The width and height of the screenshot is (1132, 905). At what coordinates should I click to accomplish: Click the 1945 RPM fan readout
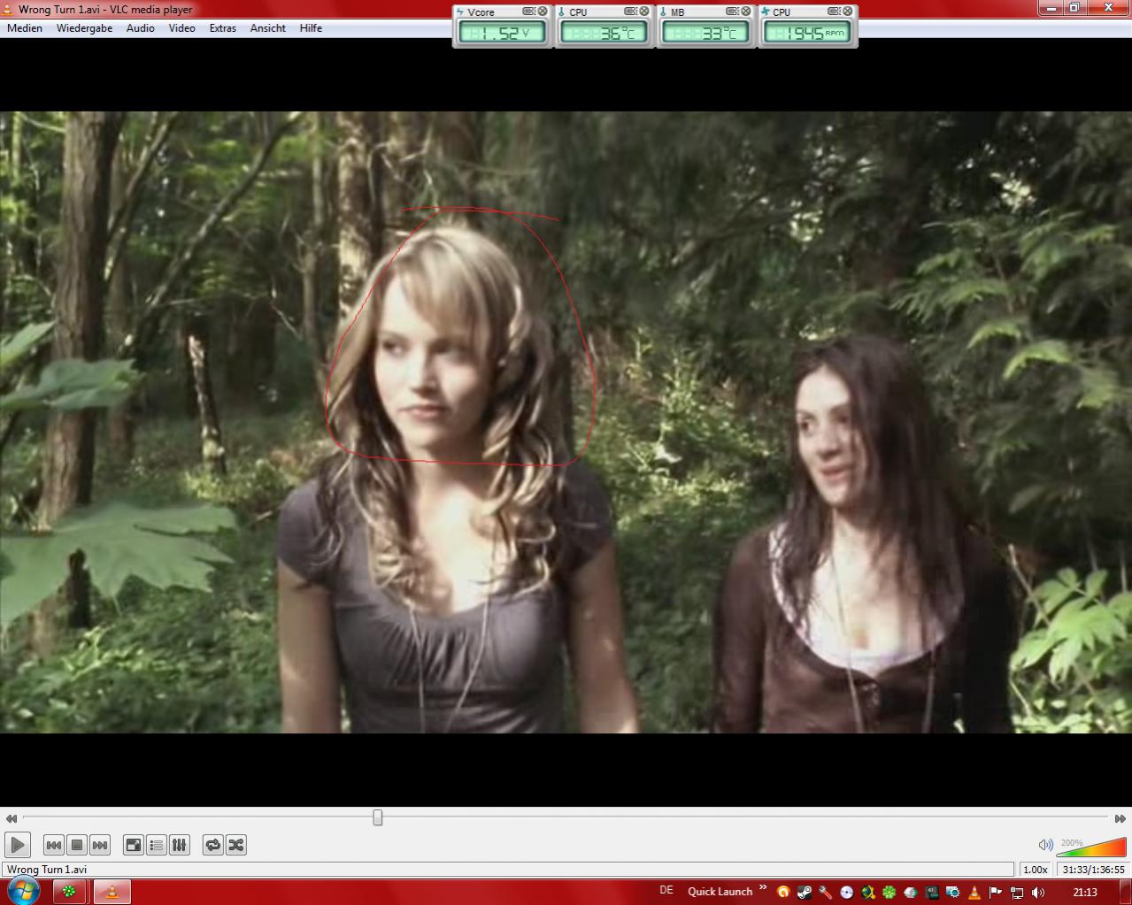(x=808, y=34)
